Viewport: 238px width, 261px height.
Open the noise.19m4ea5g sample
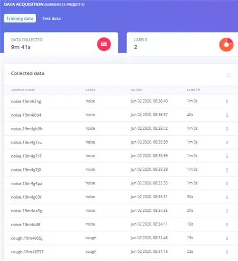coord(27,211)
